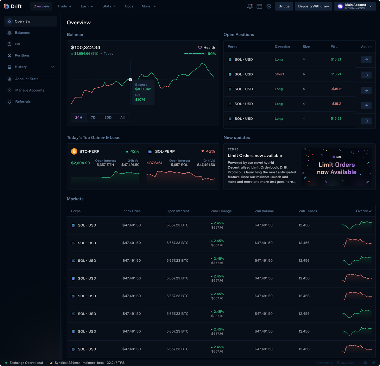Open Referrals page

pos(31,102)
